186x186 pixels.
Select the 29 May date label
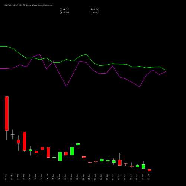23,177
